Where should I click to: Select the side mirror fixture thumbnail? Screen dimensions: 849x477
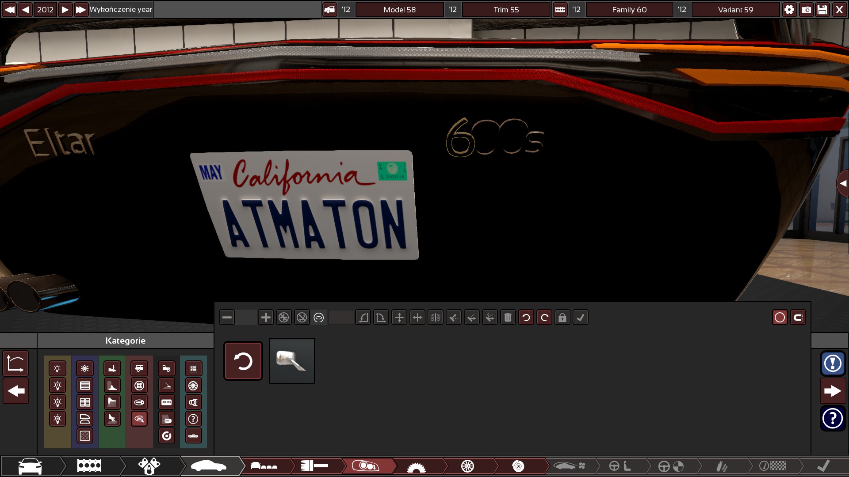292,361
